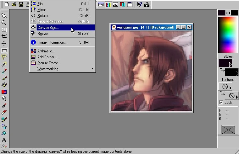
Task: Maximize the yorigumi.jpg image window
Action: [x=184, y=27]
